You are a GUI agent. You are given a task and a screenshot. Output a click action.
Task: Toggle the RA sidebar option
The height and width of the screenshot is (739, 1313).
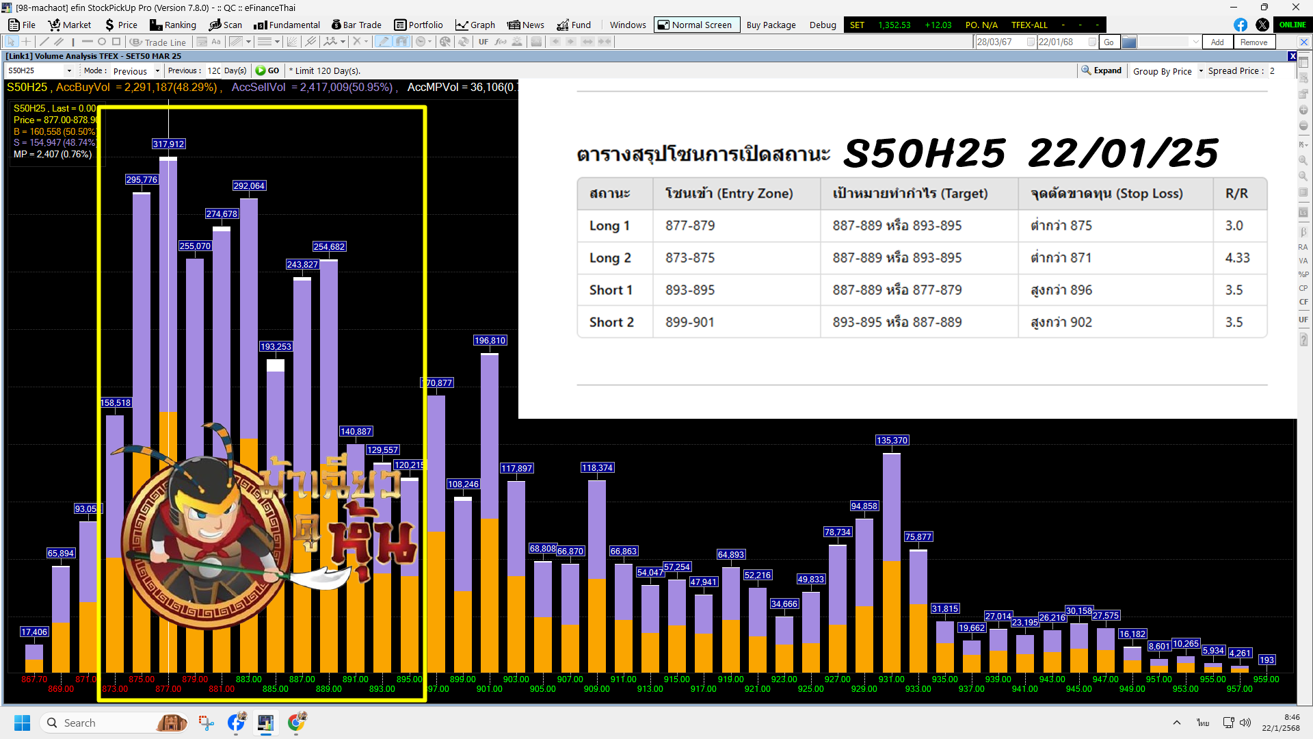[x=1303, y=247]
